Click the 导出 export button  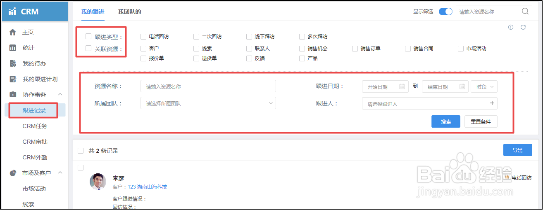518,150
